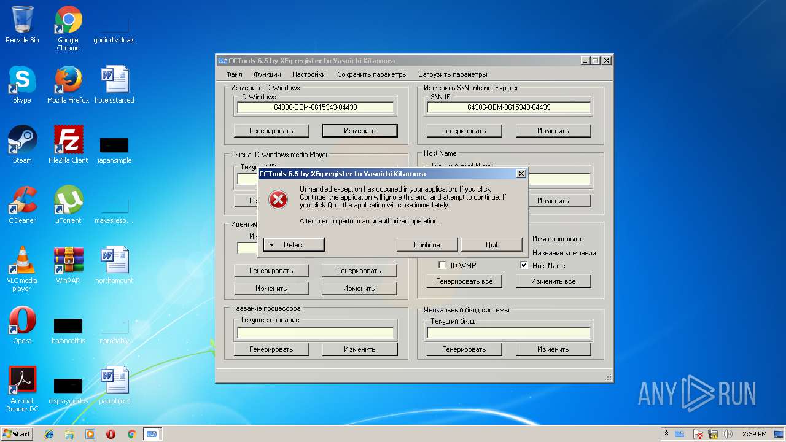Select the Acrobat Reader DC icon
This screenshot has width=786, height=442.
[x=22, y=389]
